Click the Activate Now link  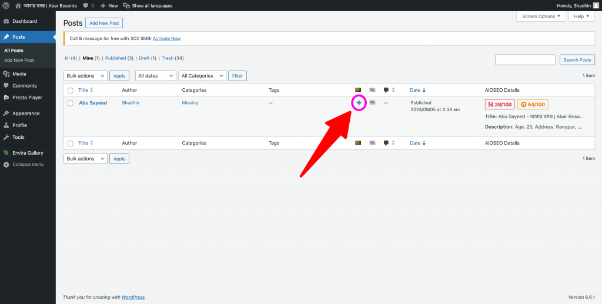[167, 38]
